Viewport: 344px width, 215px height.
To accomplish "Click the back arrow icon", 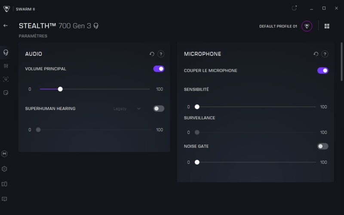I will [6, 26].
